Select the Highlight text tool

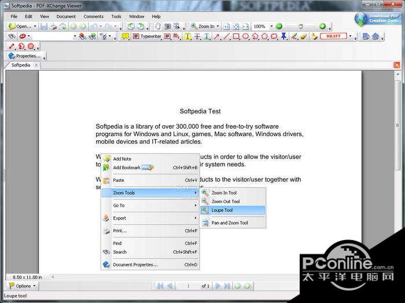tap(187, 36)
